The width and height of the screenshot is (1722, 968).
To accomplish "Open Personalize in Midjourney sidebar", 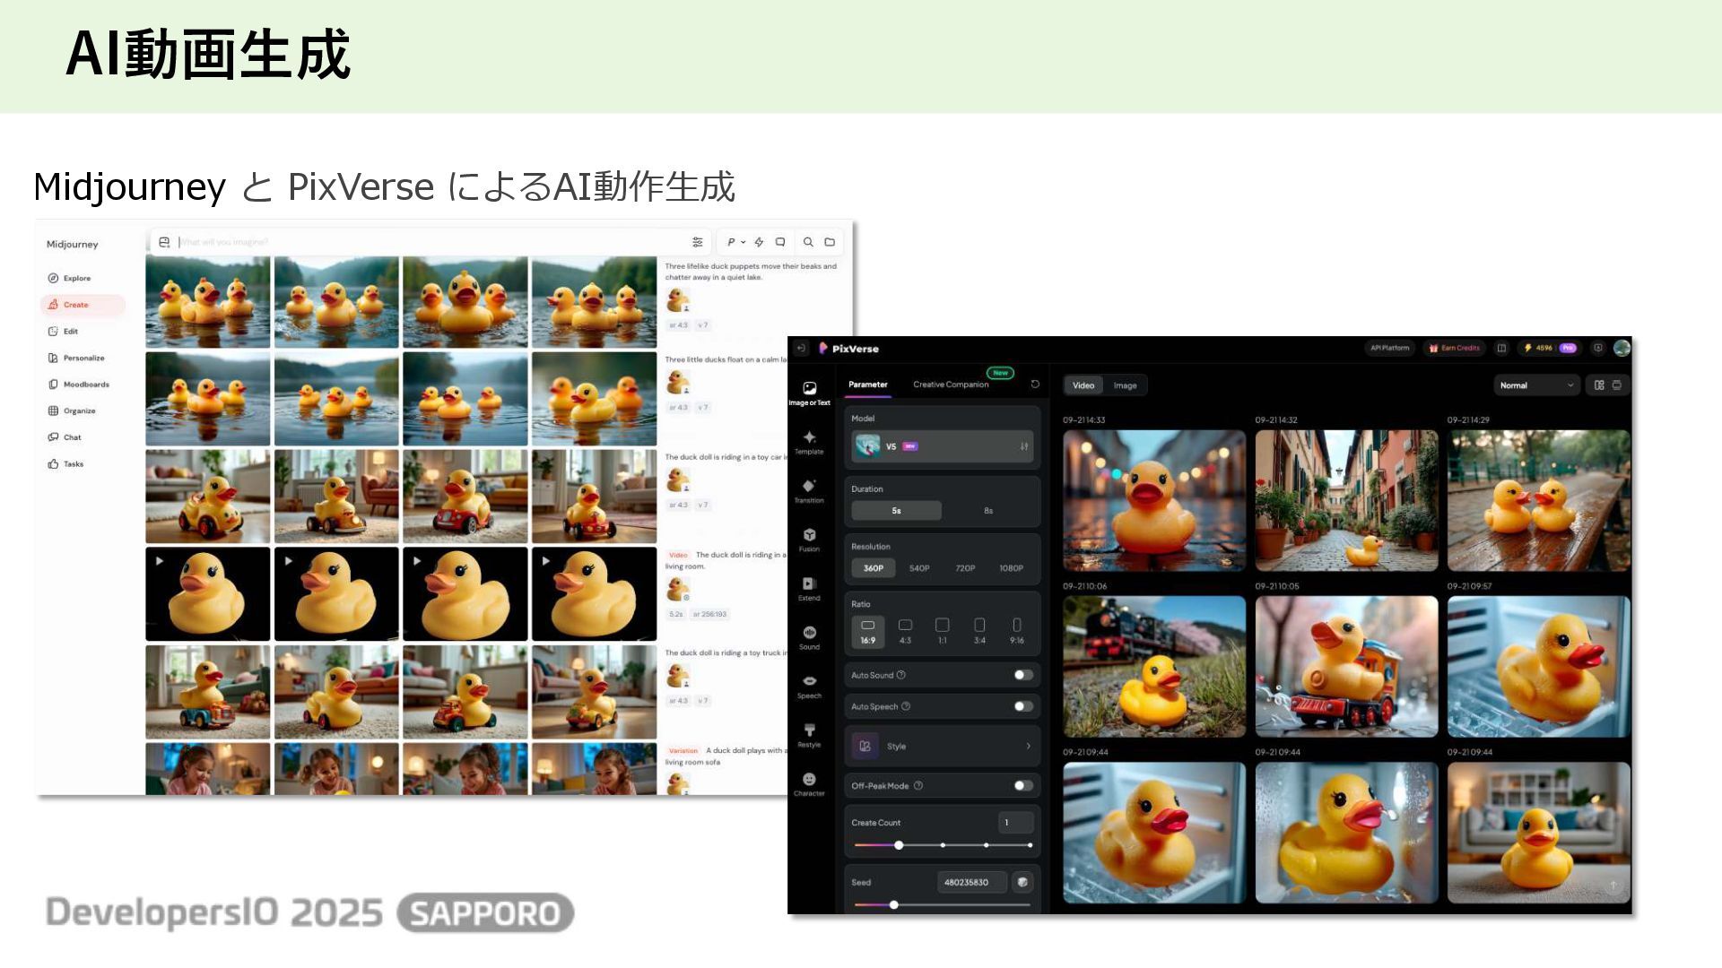I will (76, 358).
